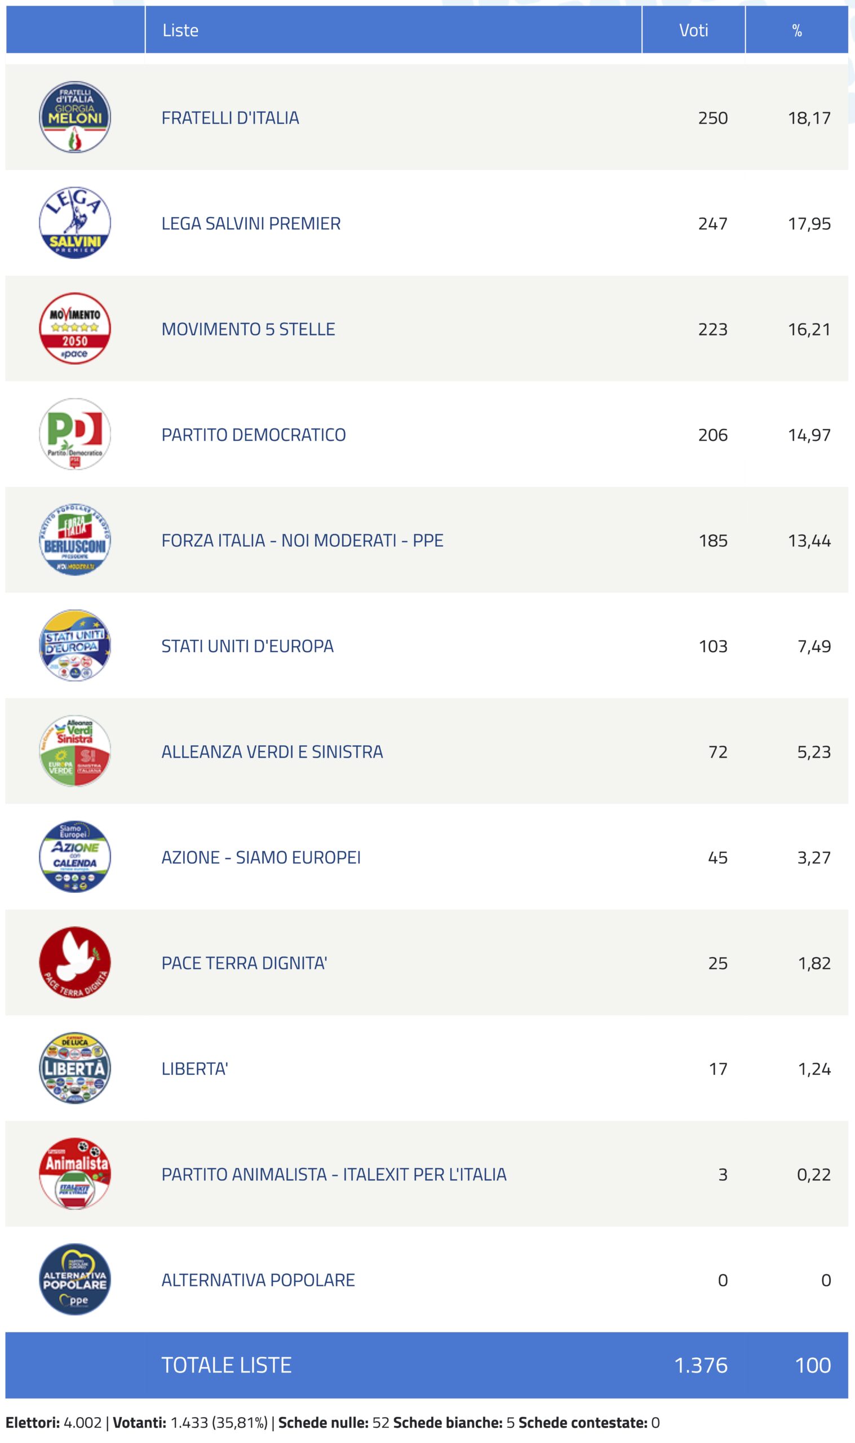The width and height of the screenshot is (855, 1443).
Task: Select PARTITO ANIMALISTA - ITALEXIT PER L'ITALIA text
Action: (x=334, y=1175)
